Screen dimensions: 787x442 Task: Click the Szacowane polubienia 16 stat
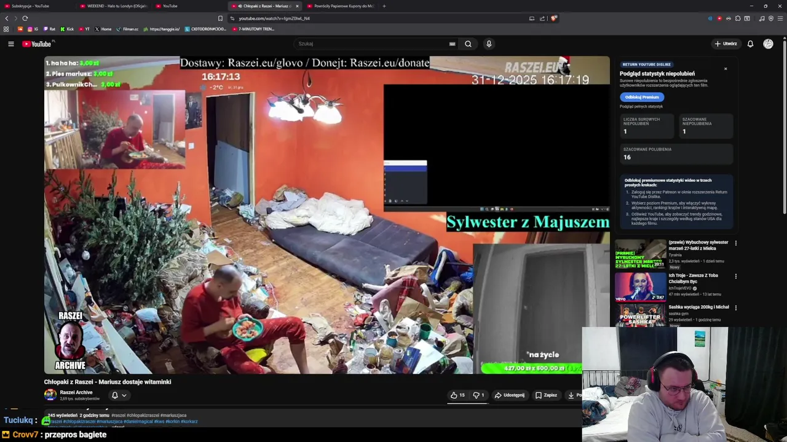[676, 153]
